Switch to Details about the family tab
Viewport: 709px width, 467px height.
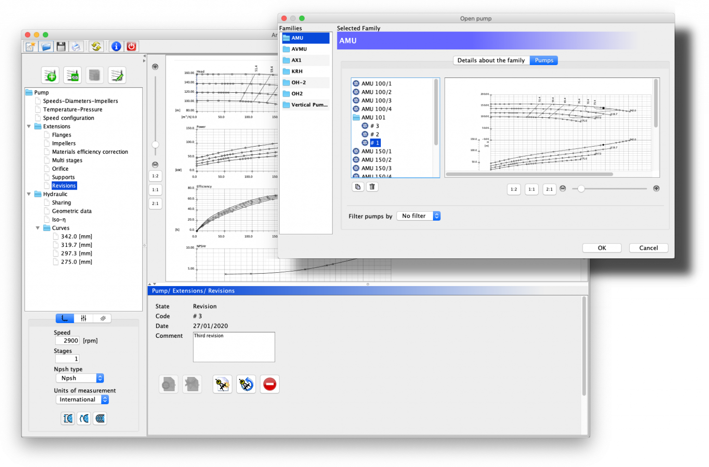click(491, 60)
